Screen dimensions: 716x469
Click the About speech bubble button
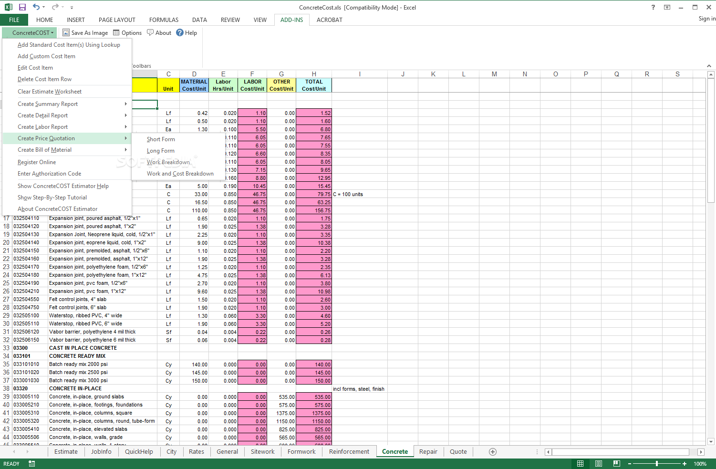(x=159, y=33)
